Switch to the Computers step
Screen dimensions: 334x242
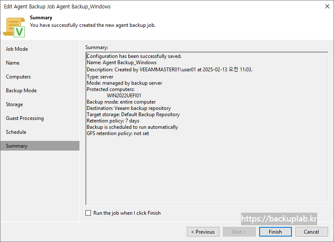[x=19, y=77]
